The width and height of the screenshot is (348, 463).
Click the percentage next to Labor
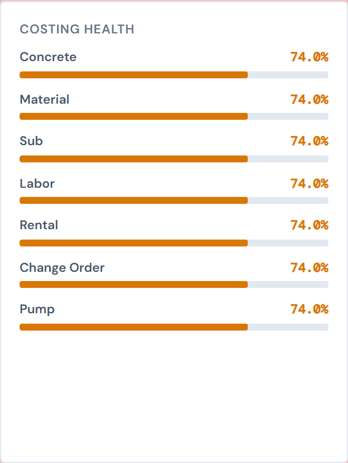tap(310, 183)
